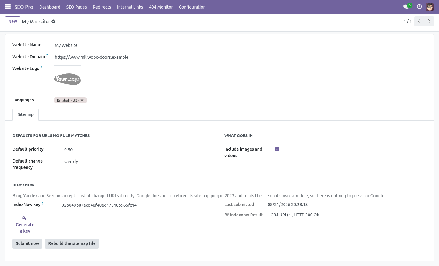
Task: Select the Sitemap tab
Action: (26, 114)
